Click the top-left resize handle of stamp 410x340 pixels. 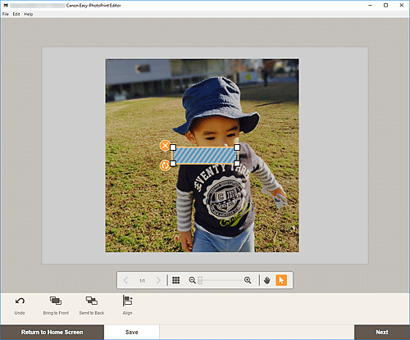(173, 147)
